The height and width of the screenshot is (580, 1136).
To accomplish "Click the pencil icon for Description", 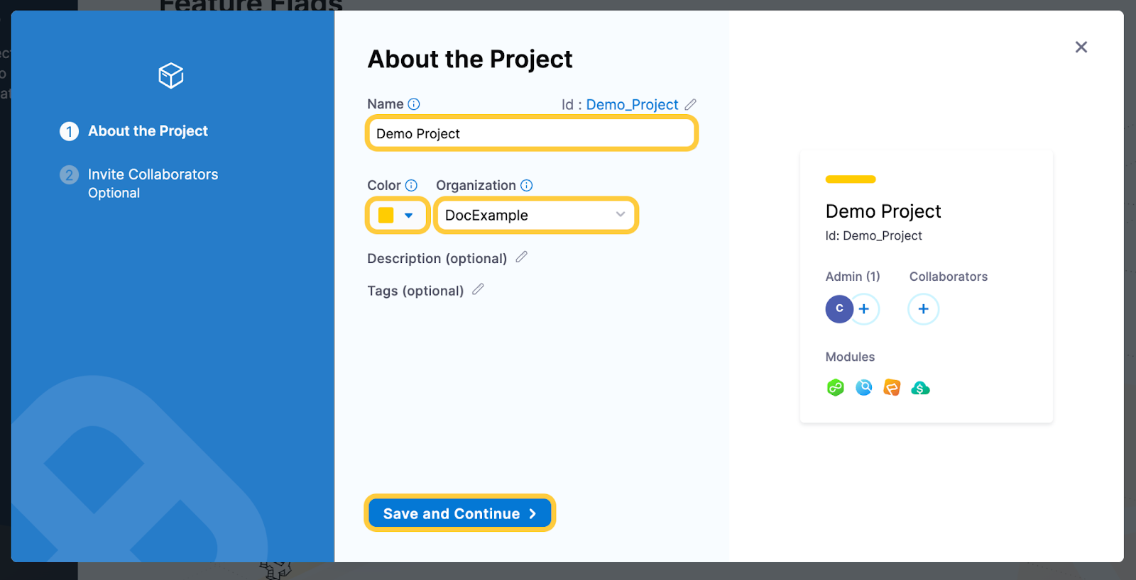I will coord(521,257).
